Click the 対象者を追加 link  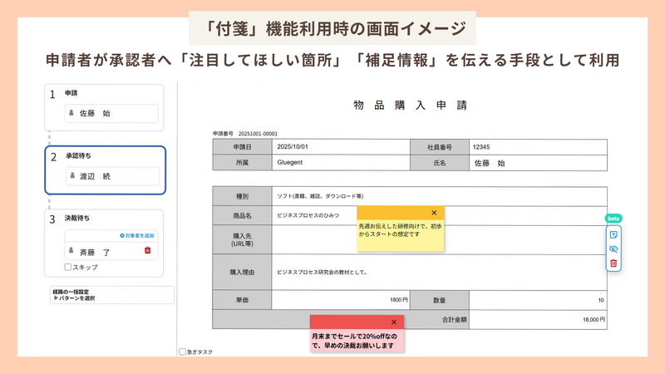138,236
